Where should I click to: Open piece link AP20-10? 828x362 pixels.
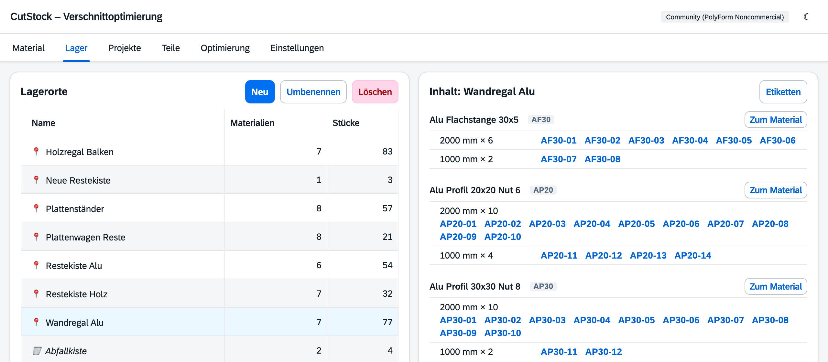503,237
